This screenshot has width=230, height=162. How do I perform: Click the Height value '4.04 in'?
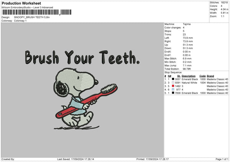click(x=224, y=9)
